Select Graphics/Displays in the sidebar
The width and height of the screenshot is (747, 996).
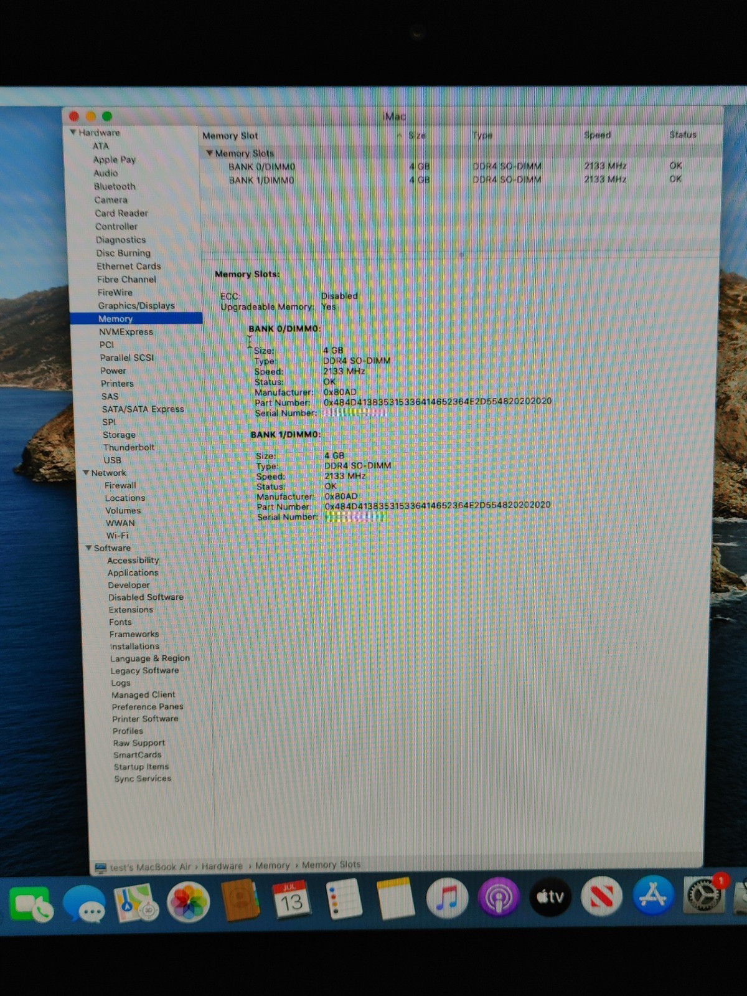(x=136, y=306)
